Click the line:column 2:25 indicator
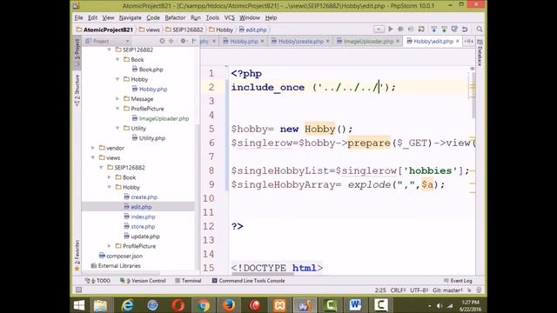This screenshot has height=313, width=557. pos(380,290)
